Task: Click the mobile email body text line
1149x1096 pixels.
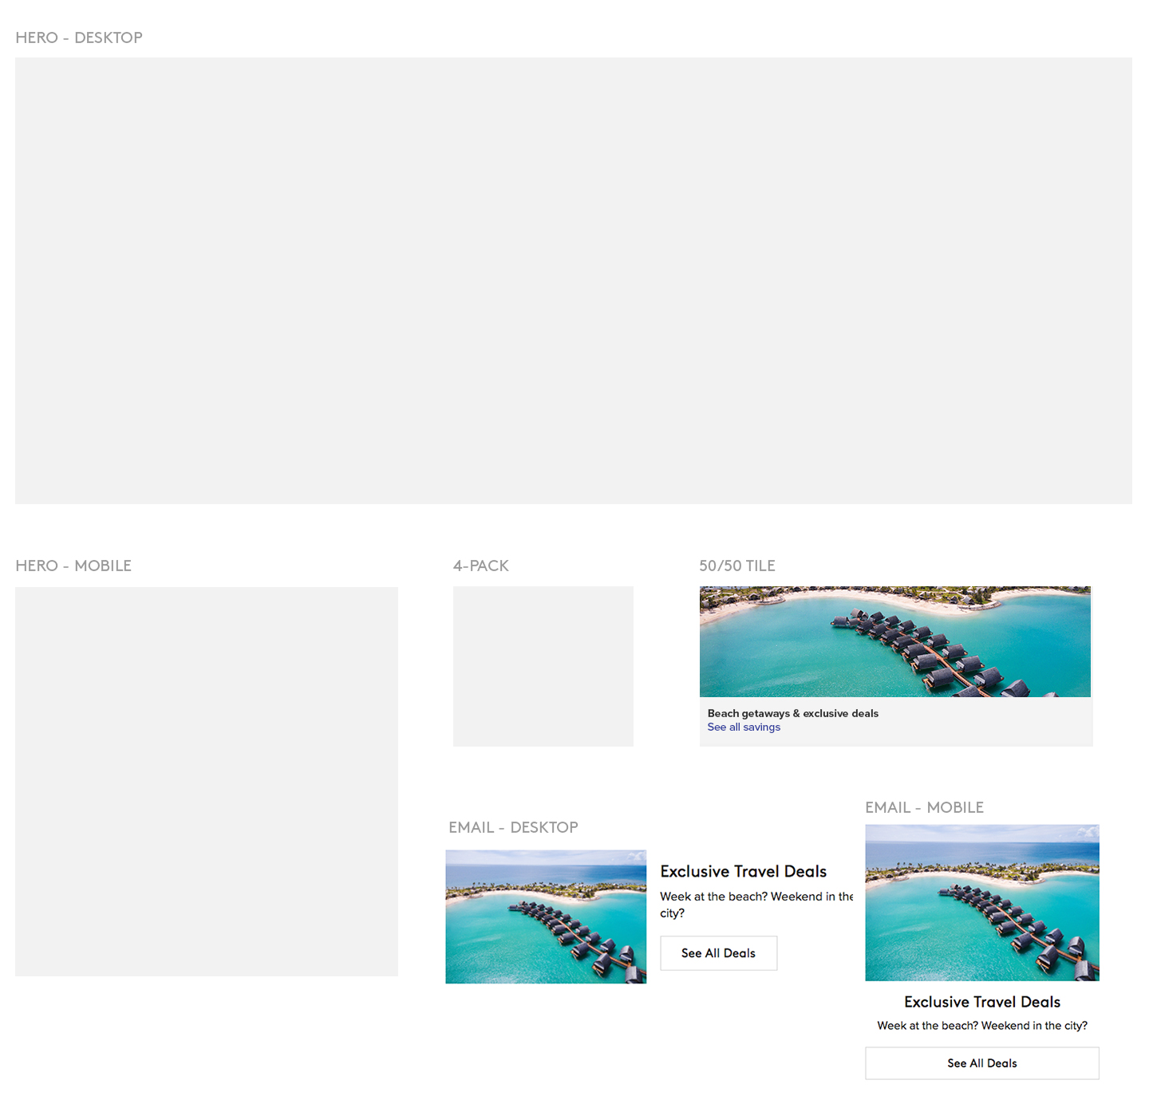Action: tap(981, 1026)
